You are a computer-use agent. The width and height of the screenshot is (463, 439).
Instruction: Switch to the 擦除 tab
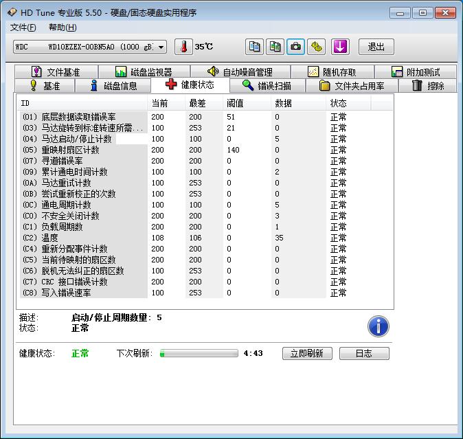pos(428,86)
